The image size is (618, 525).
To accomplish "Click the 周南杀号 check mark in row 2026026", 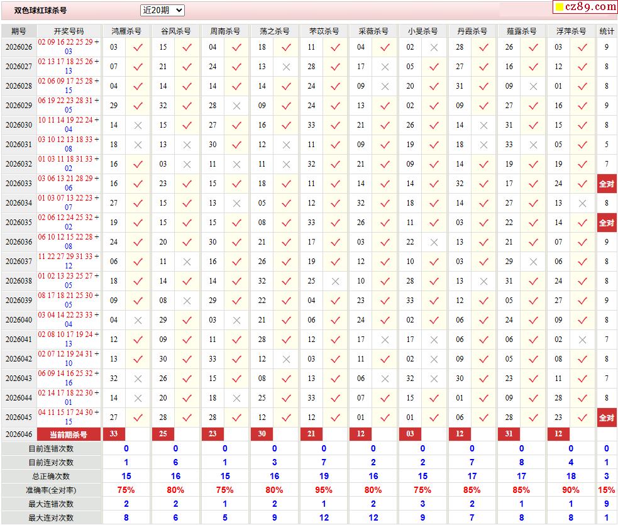I will coord(236,47).
